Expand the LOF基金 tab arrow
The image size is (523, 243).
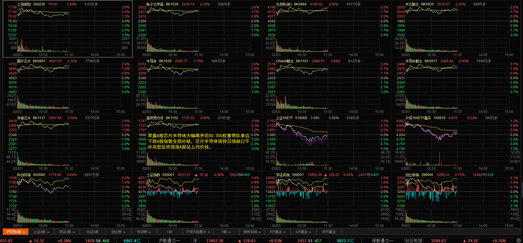[310, 232]
